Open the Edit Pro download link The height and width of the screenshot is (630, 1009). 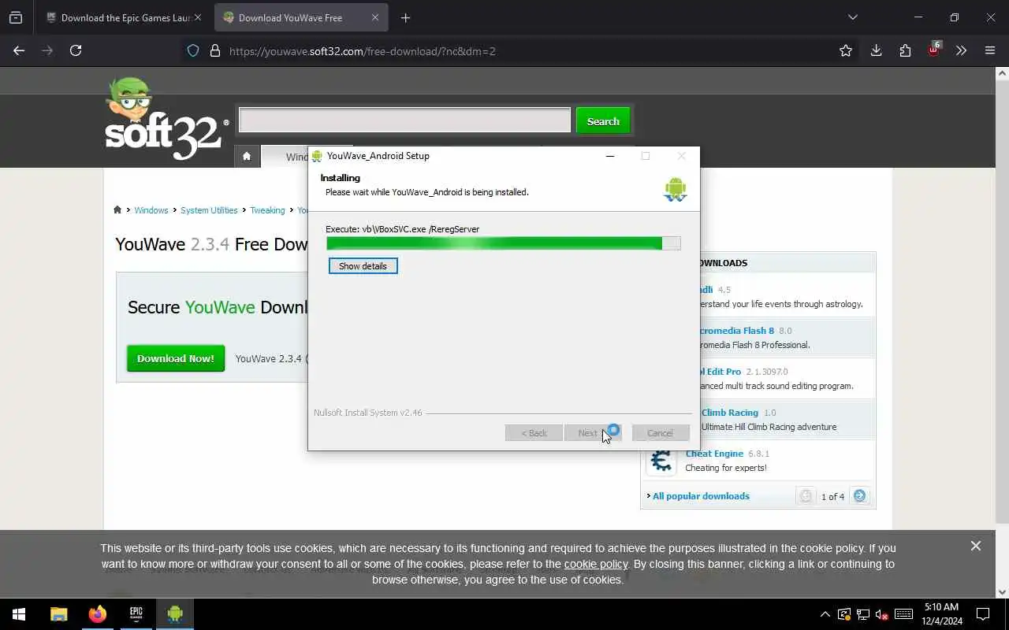[x=720, y=372]
